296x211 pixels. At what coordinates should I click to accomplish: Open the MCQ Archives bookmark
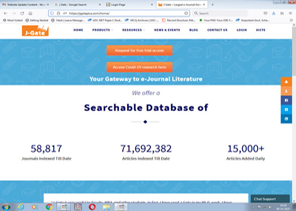coord(142,20)
